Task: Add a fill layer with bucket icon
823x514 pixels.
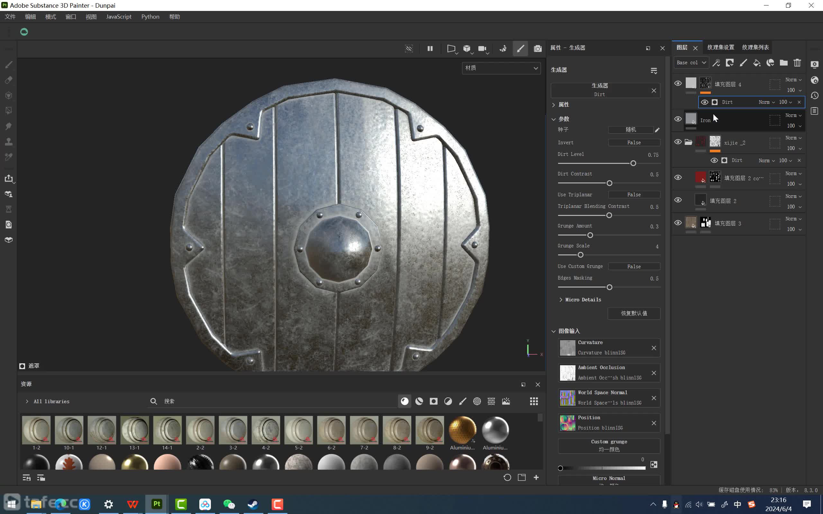Action: 757,63
